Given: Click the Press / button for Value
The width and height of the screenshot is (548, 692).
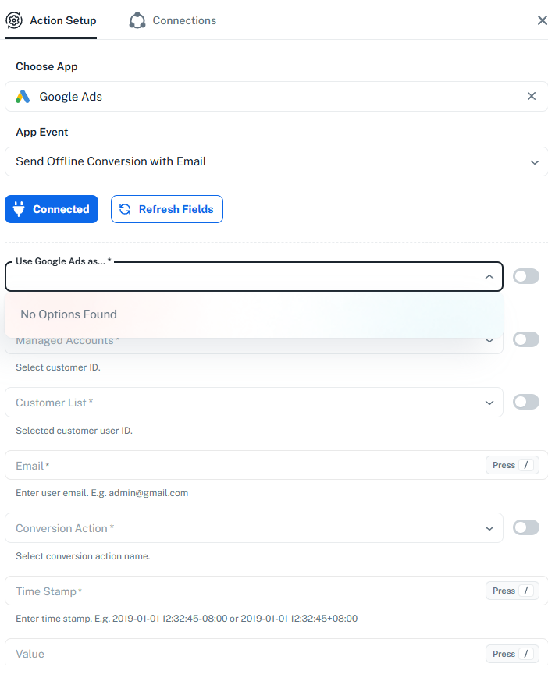Looking at the screenshot, I should click(x=512, y=654).
